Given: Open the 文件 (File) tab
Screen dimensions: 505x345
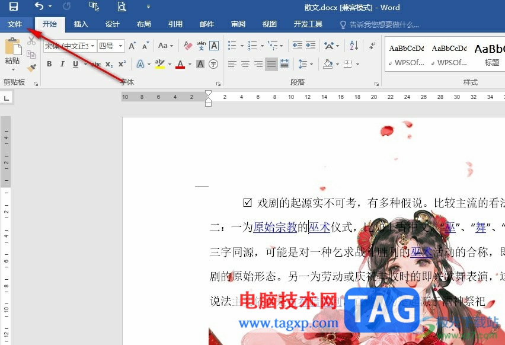Looking at the screenshot, I should click(15, 24).
